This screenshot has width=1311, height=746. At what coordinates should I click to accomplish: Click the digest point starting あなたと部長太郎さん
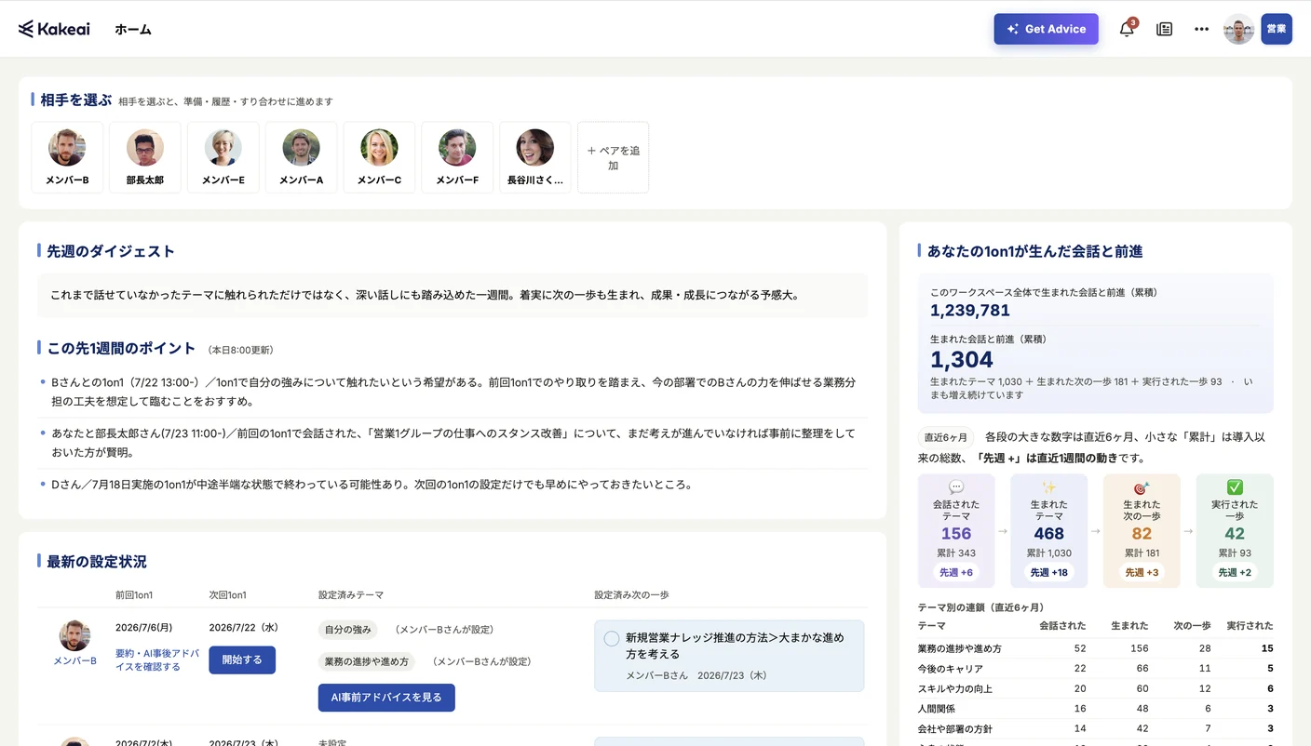(x=453, y=443)
